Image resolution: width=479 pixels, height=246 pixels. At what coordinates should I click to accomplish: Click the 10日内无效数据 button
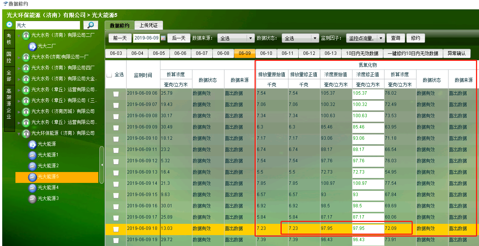point(362,53)
